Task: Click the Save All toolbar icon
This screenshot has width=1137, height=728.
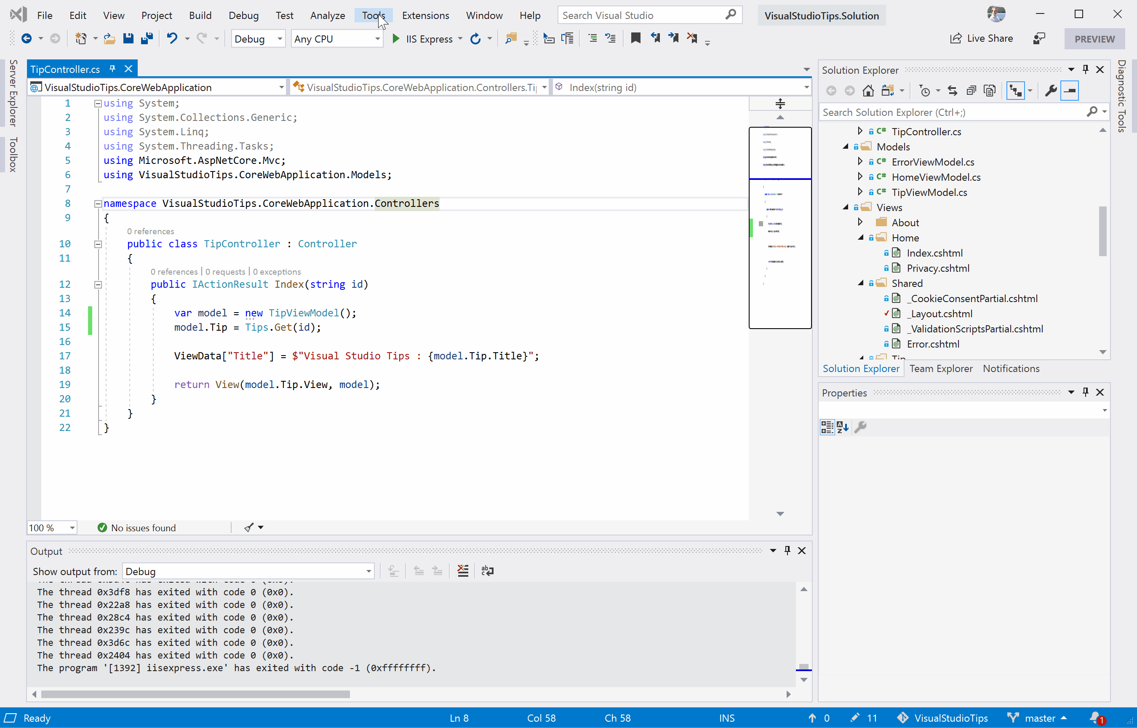Action: tap(147, 39)
